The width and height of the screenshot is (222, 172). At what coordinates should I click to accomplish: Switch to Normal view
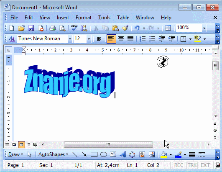tap(7, 144)
